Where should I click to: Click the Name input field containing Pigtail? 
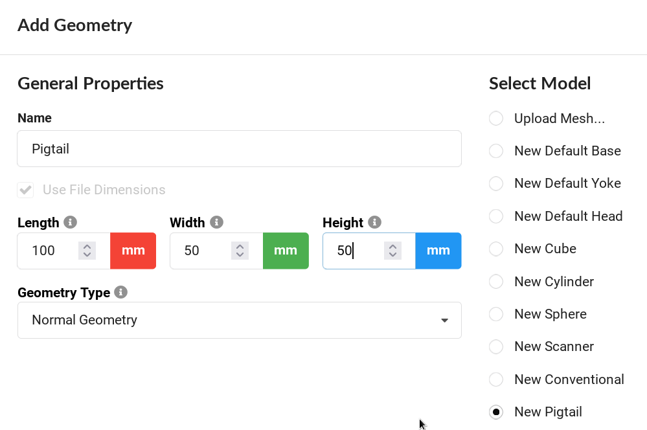(x=239, y=149)
